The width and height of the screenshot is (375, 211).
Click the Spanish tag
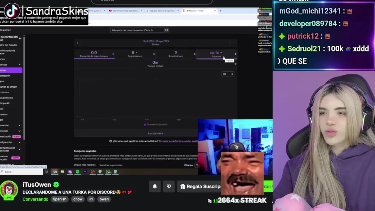[59, 199]
